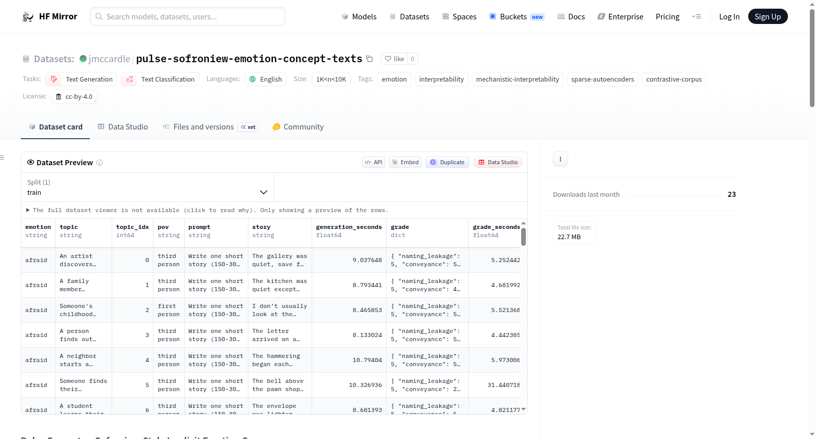
Task: Click the Embed button
Action: point(405,162)
